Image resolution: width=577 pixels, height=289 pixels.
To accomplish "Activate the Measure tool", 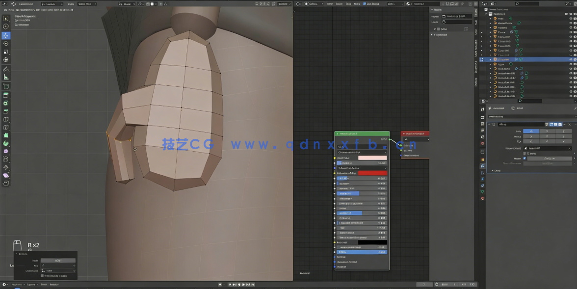I will point(6,77).
